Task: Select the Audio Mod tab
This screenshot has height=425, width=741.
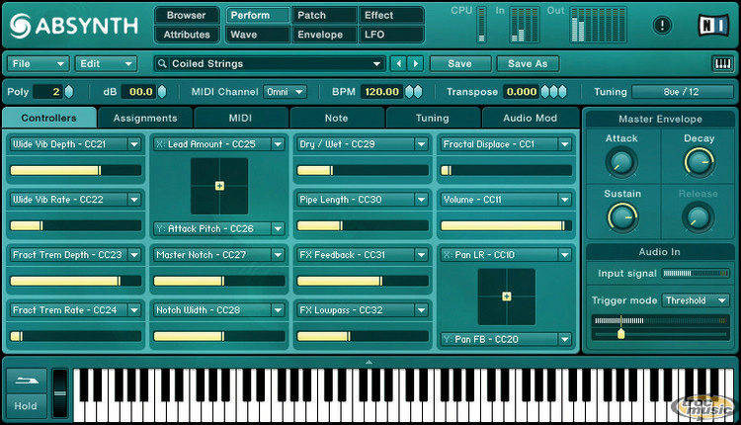Action: coord(531,118)
